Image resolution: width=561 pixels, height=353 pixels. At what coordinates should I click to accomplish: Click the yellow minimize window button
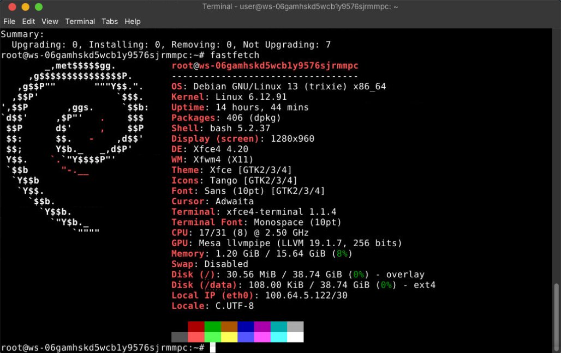coord(26,7)
